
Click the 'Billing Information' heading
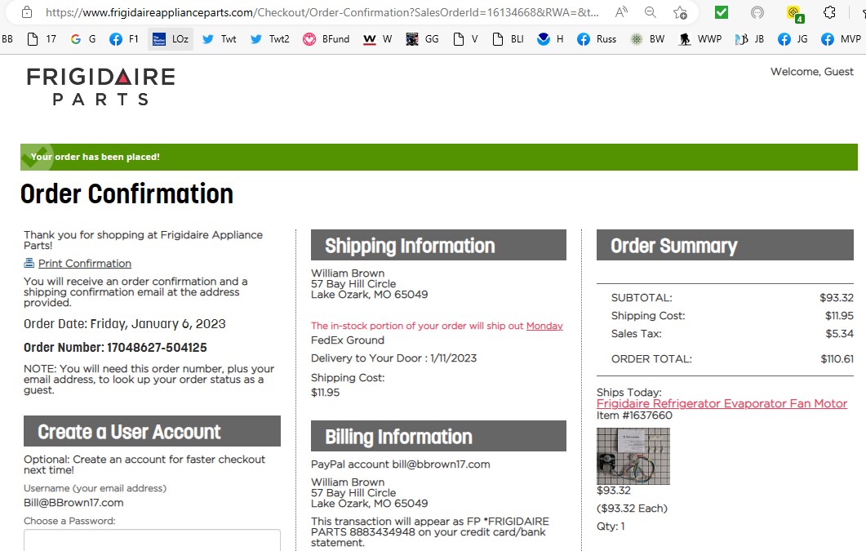(x=399, y=437)
